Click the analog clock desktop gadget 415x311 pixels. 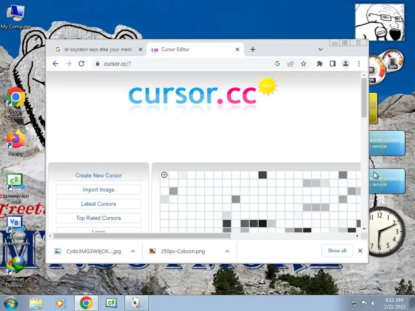(386, 232)
